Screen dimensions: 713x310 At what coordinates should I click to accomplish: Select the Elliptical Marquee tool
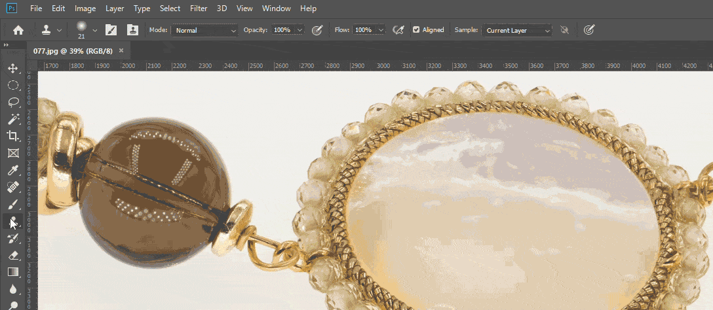pyautogui.click(x=12, y=85)
